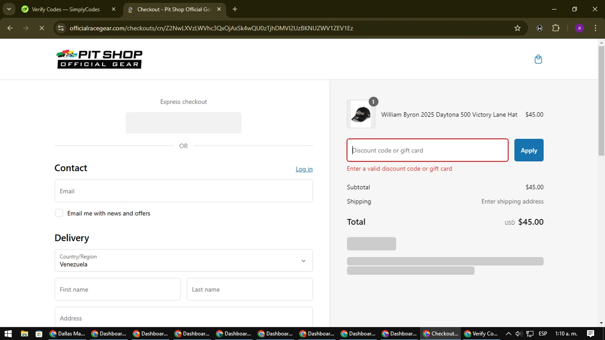Open the W extension icon in toolbar
605x340 pixels.
[x=540, y=28]
